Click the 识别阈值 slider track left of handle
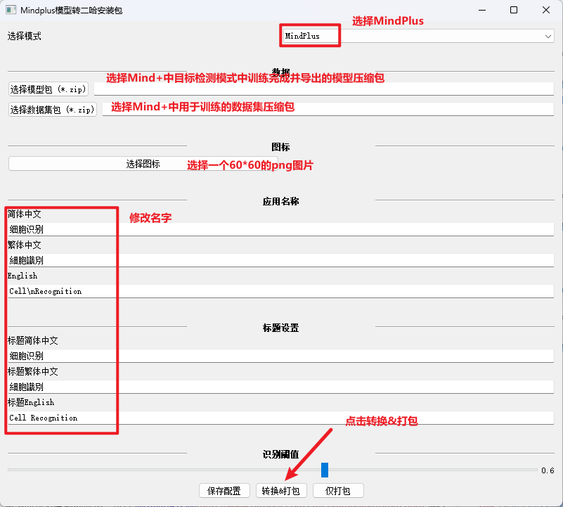Image resolution: width=563 pixels, height=507 pixels. click(x=162, y=470)
